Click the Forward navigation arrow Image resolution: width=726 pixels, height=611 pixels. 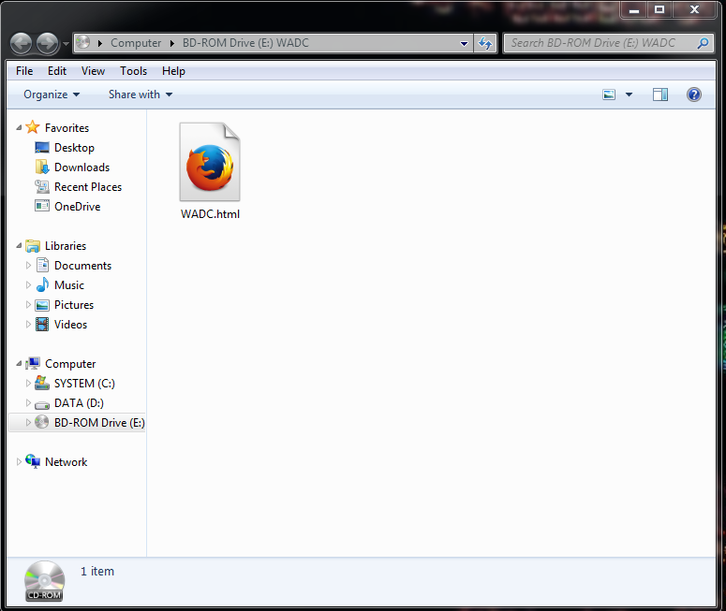click(x=48, y=43)
